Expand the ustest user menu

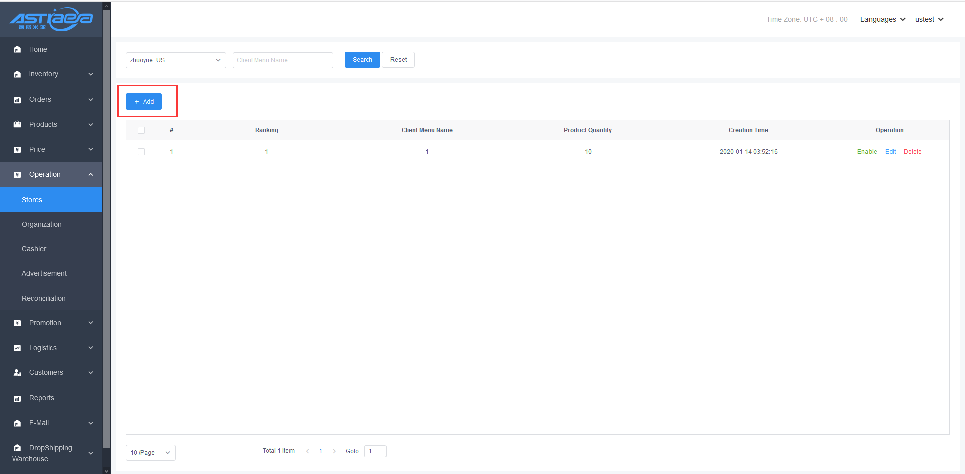(929, 19)
